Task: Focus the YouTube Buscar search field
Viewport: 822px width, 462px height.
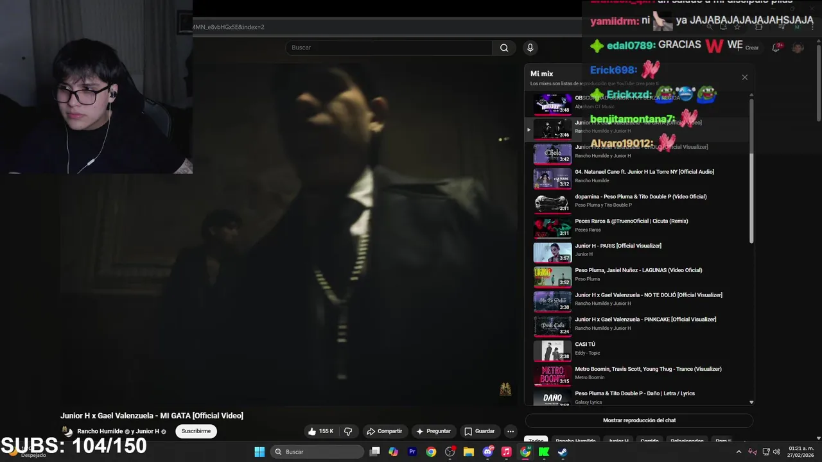Action: pyautogui.click(x=389, y=47)
